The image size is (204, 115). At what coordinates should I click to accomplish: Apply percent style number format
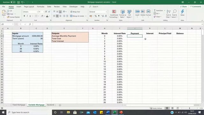click(96, 16)
